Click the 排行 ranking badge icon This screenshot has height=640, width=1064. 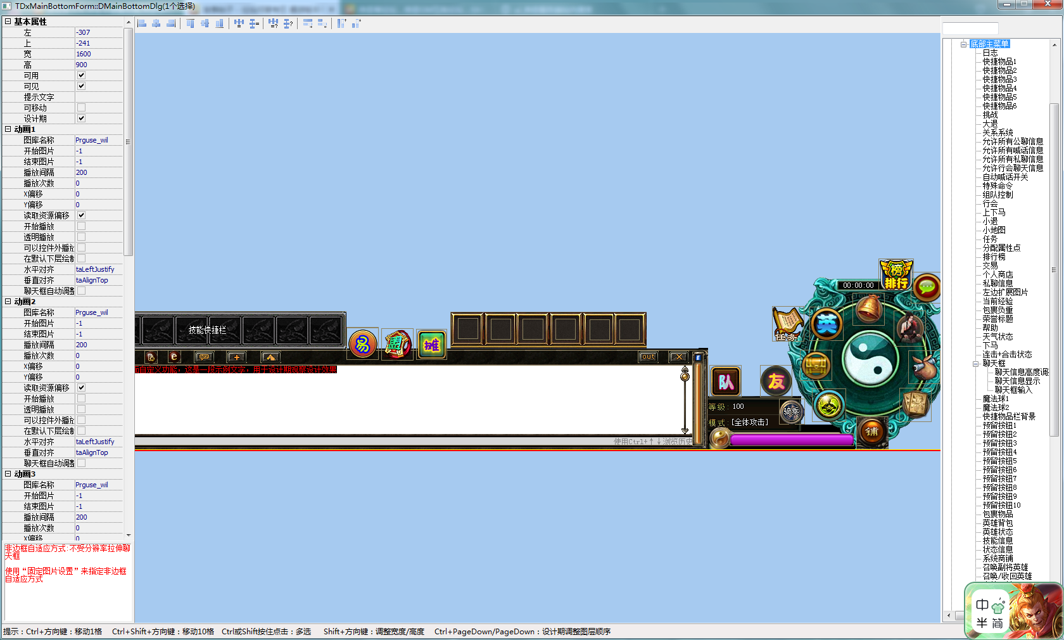pyautogui.click(x=896, y=274)
